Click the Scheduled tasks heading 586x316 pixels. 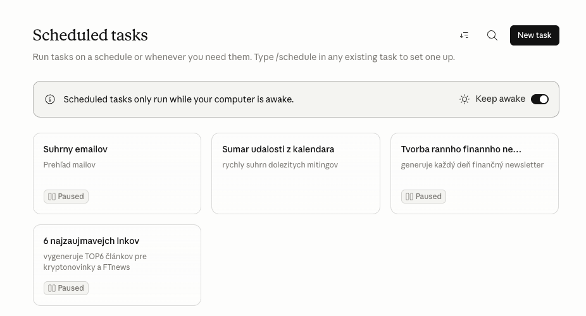pos(90,35)
